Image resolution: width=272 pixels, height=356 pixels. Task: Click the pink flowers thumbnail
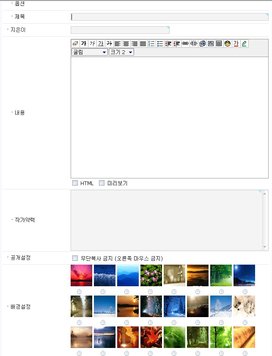tap(151, 275)
